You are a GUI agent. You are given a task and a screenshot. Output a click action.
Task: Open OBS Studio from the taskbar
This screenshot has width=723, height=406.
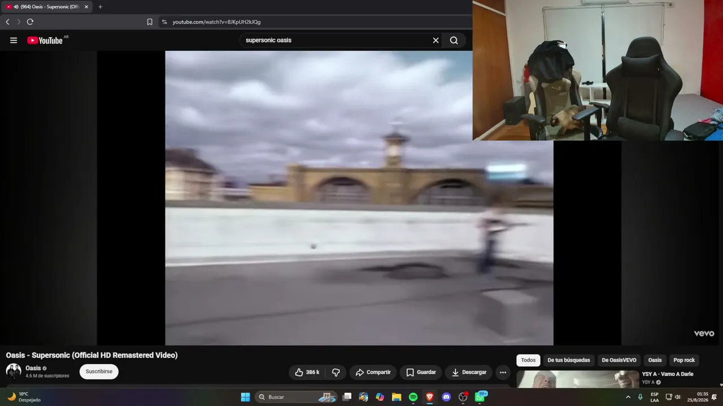463,397
